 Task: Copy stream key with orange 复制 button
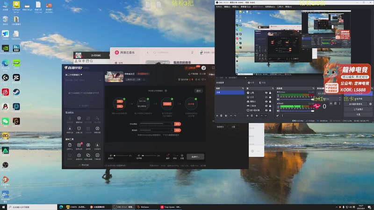178,130
